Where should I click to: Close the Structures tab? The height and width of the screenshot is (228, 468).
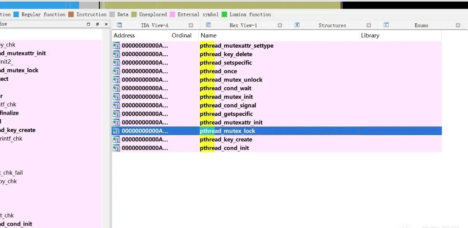[369, 25]
